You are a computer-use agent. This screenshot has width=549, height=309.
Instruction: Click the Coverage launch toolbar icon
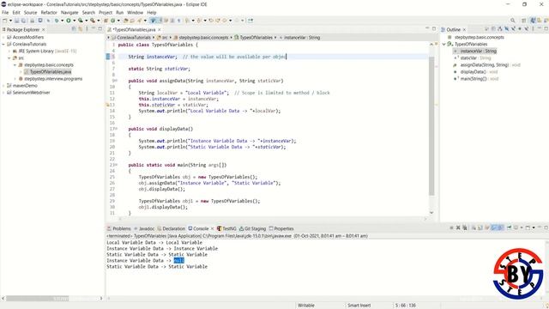tap(81, 21)
